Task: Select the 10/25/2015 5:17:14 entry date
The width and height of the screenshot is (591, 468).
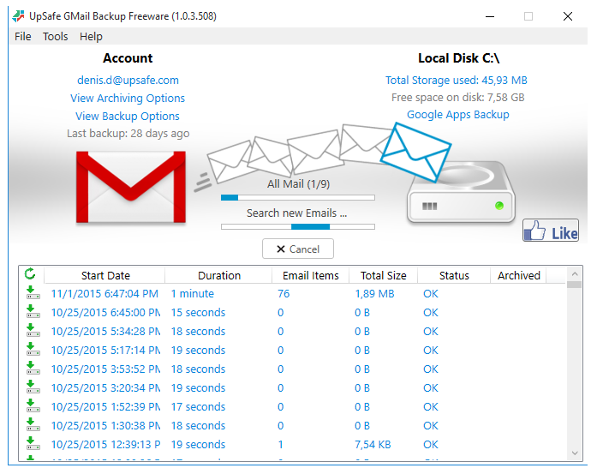Action: tap(105, 350)
